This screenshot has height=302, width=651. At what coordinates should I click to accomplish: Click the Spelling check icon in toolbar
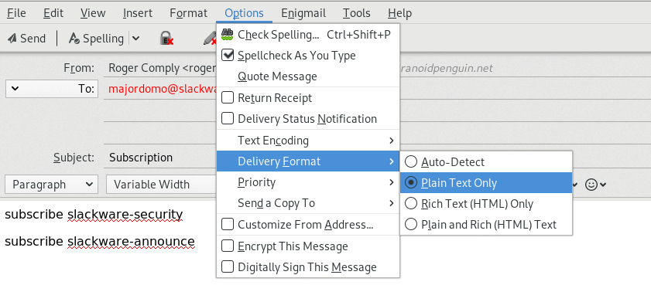[74, 39]
